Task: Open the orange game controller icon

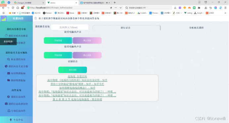Action: point(189,8)
